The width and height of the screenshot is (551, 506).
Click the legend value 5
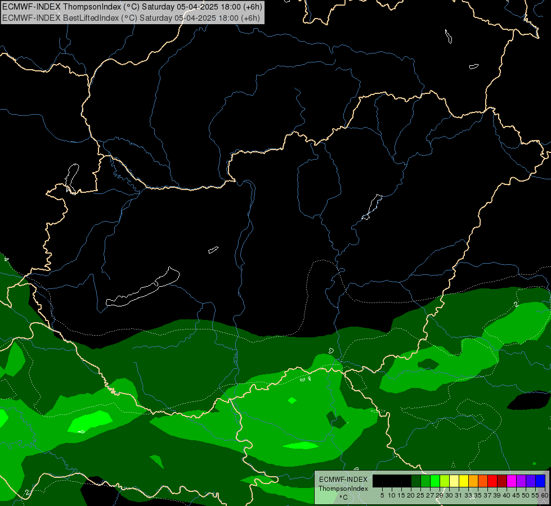[382, 495]
